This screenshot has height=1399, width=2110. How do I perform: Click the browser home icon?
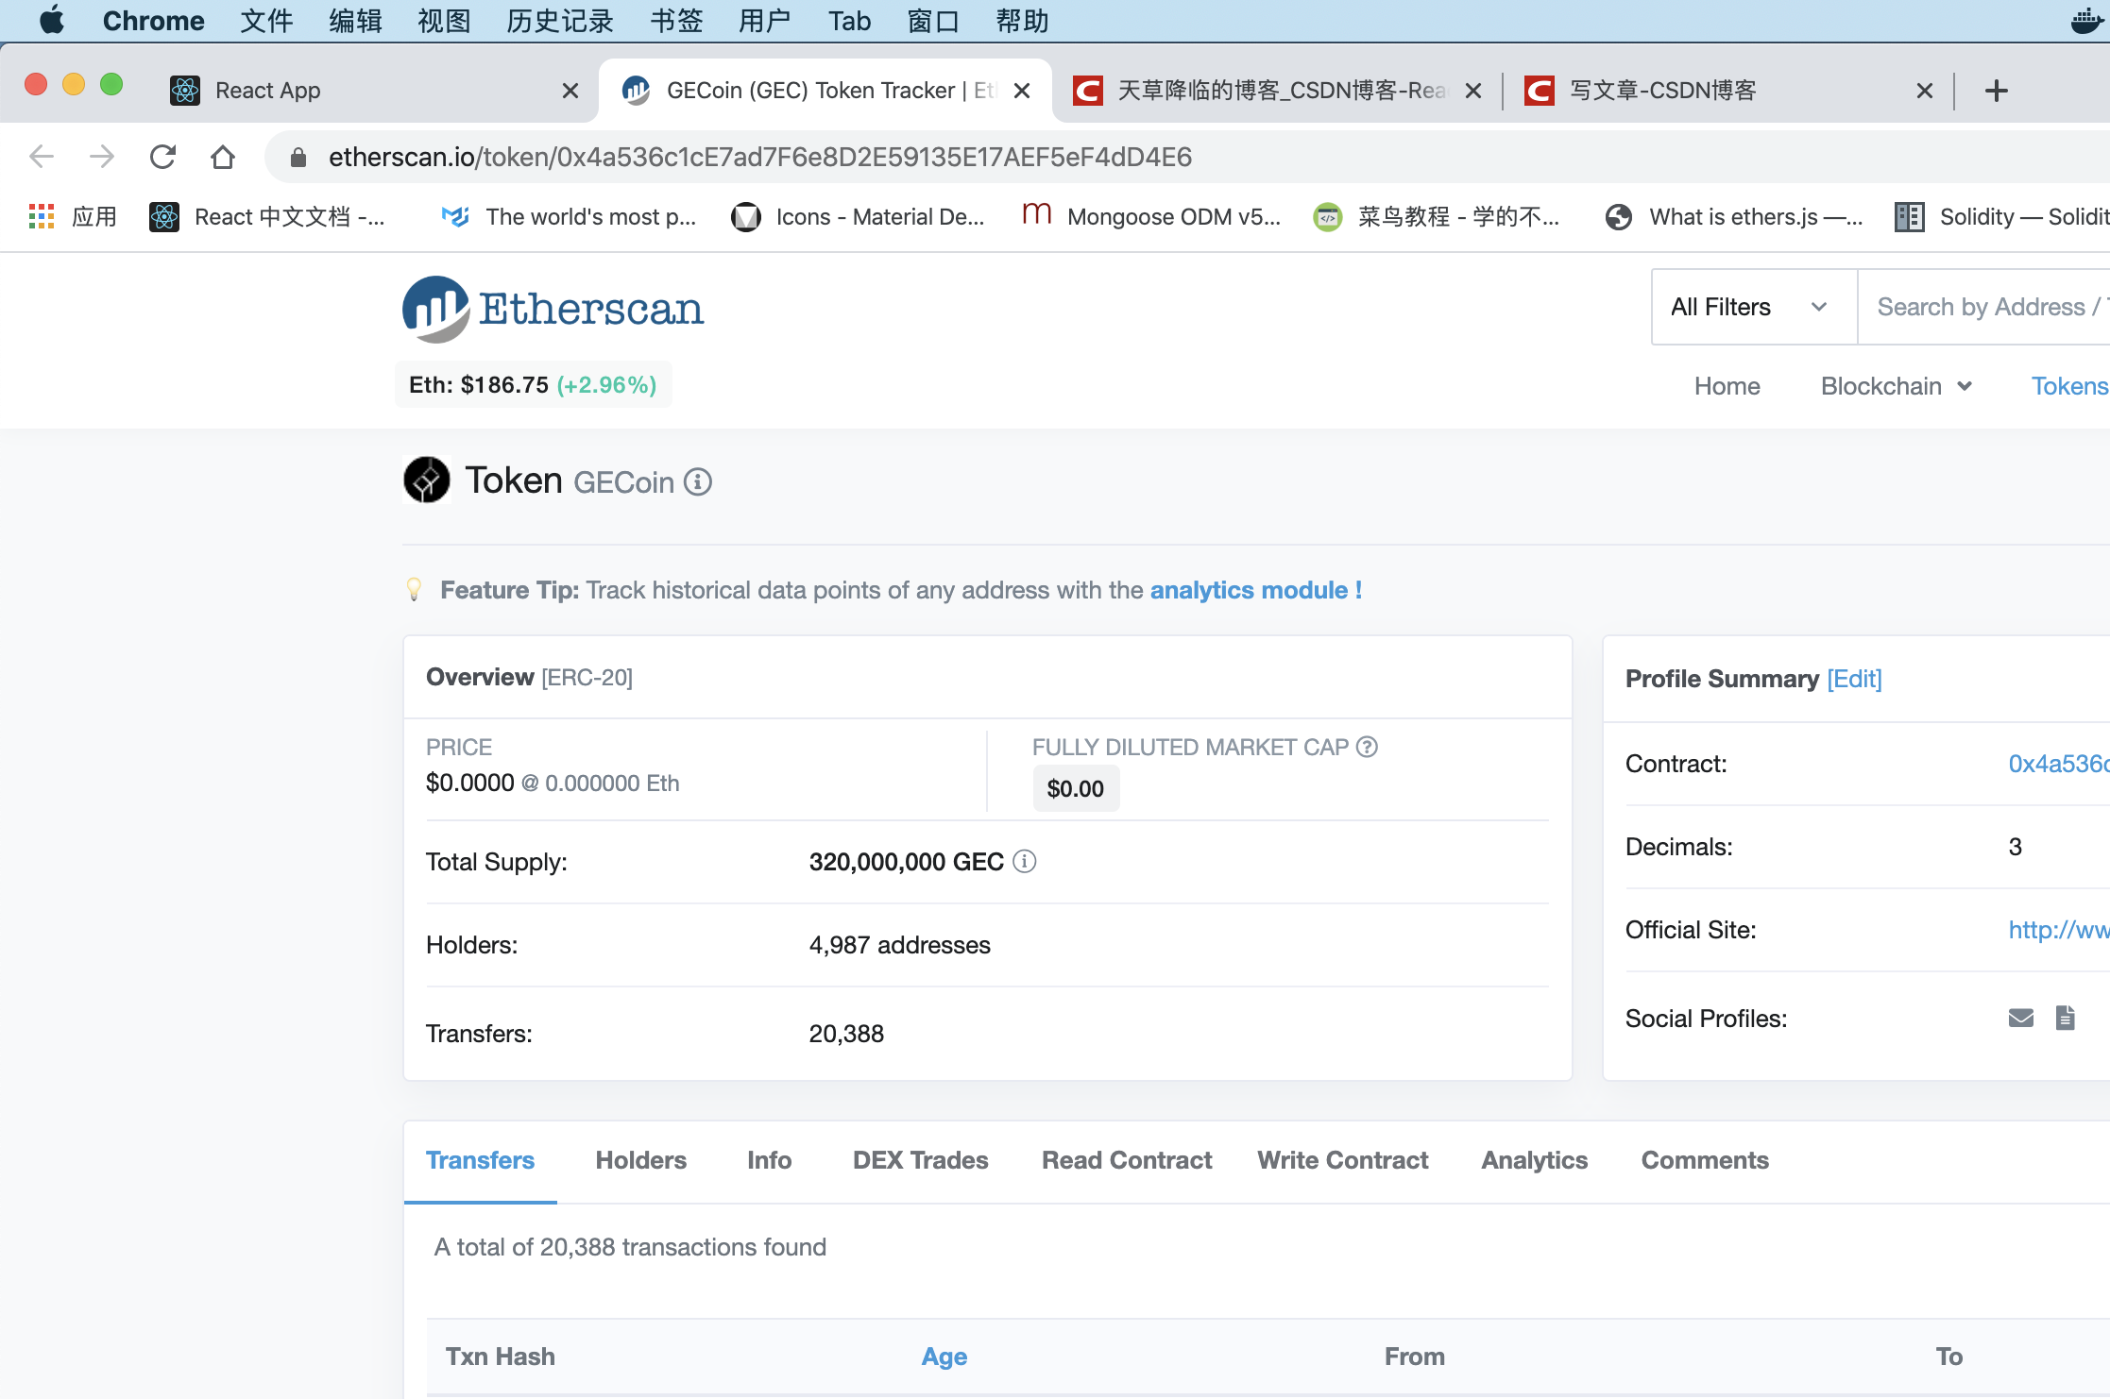click(x=223, y=157)
